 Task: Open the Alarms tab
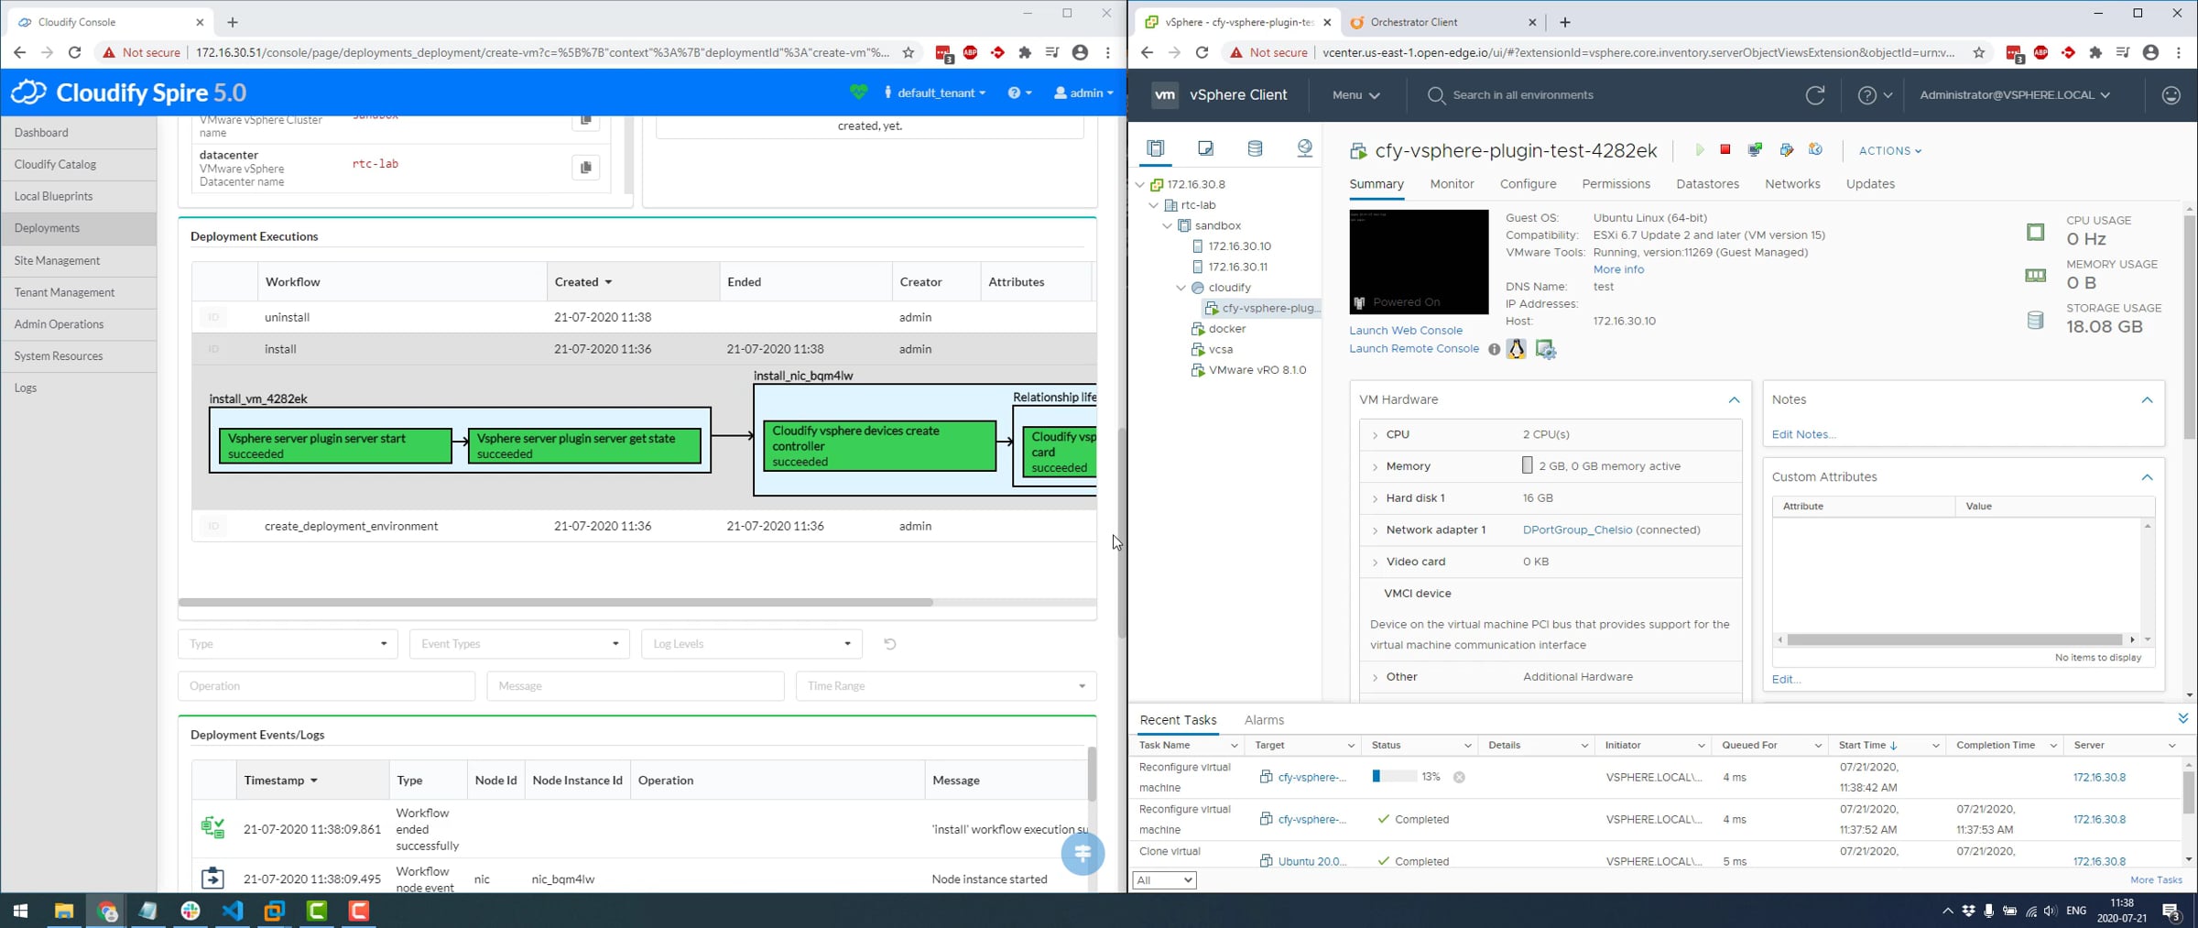pos(1264,720)
